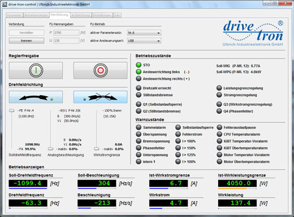Select left rotation field direction arrow

point(36,97)
